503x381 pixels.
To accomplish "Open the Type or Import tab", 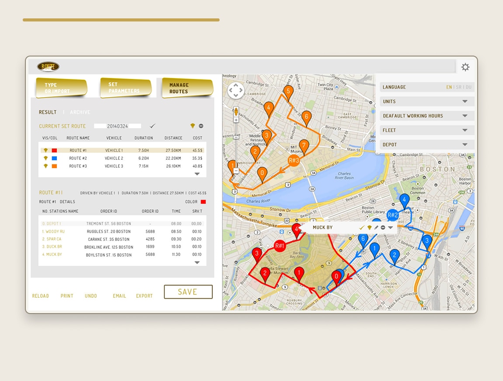I will [61, 88].
